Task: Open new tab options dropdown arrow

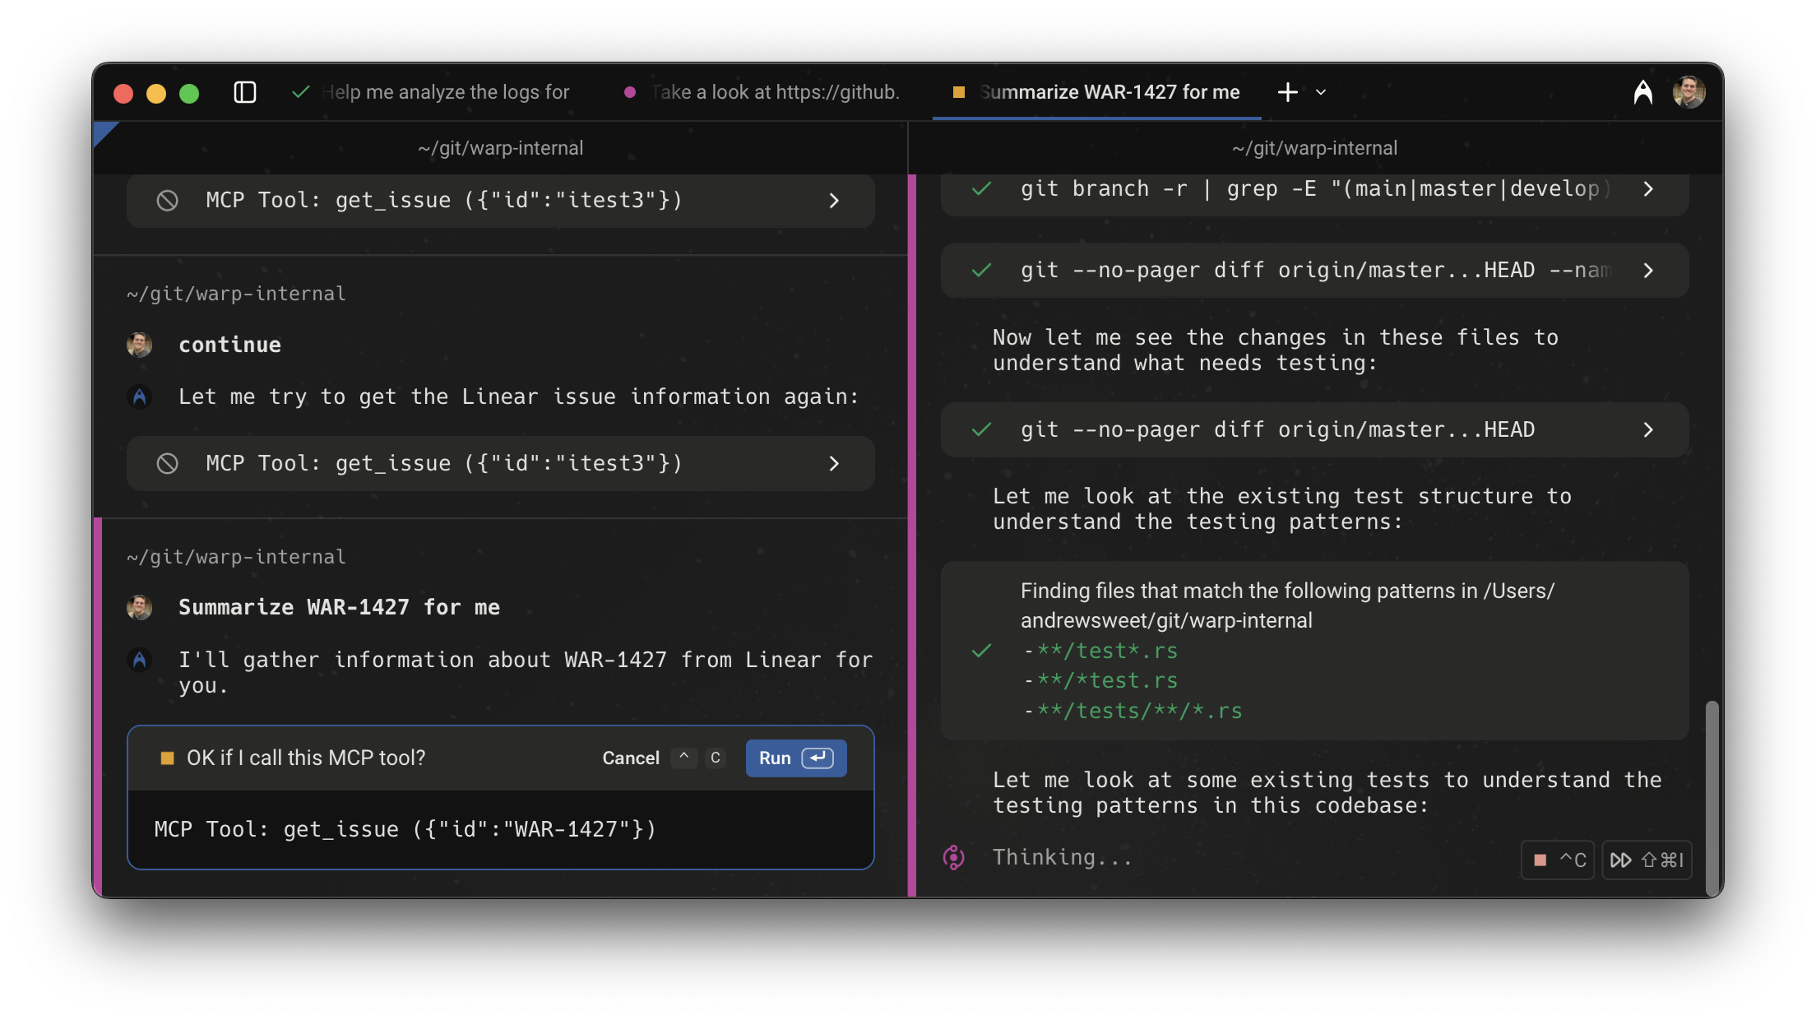Action: coord(1321,92)
